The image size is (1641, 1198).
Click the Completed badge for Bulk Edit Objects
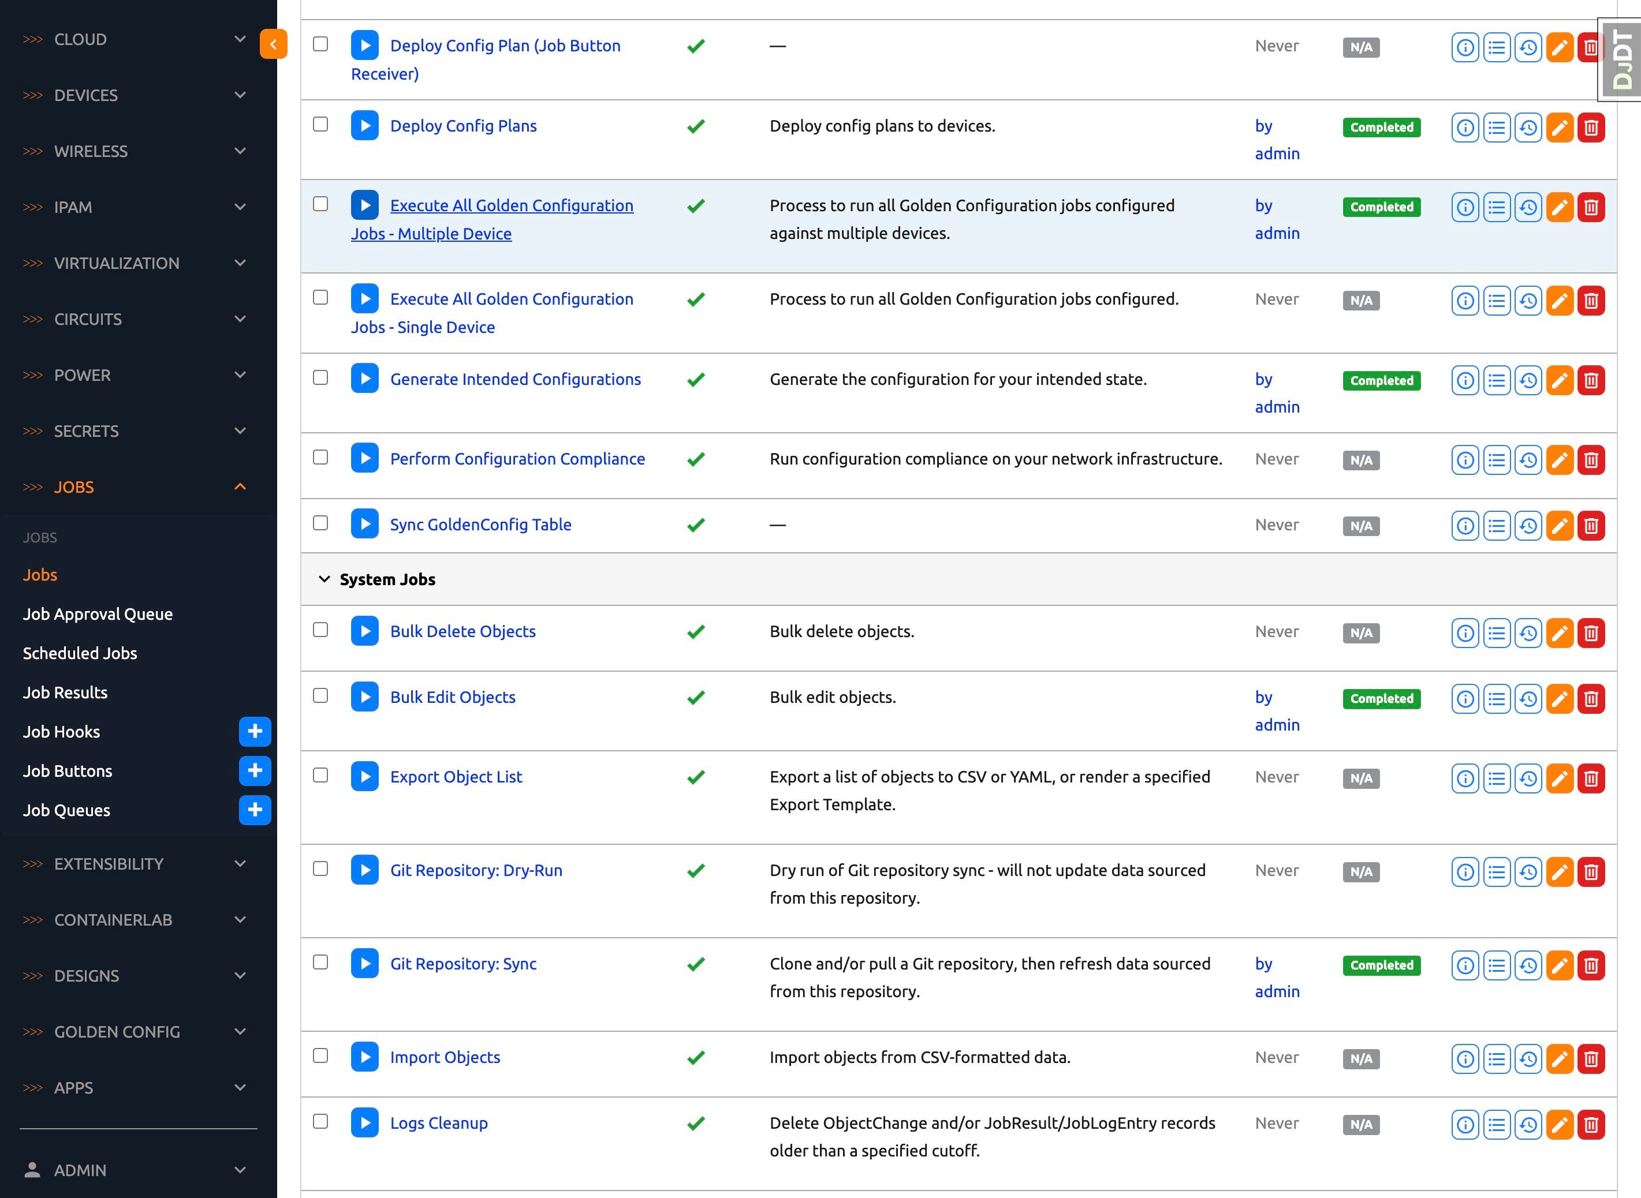(1381, 698)
